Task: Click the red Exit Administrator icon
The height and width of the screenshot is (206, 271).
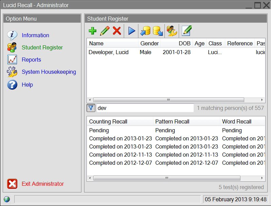Action: click(12, 184)
